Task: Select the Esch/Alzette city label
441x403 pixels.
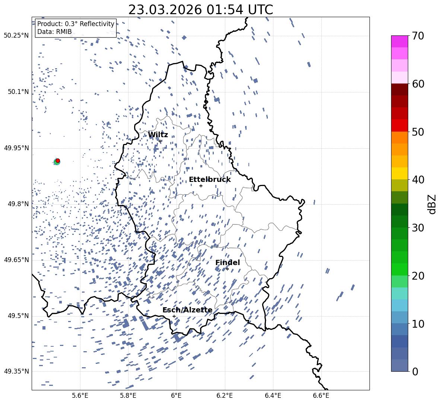Action: [x=187, y=310]
